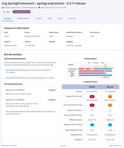Click selected Highest Policy Threat orange badge 7
Viewport: 124px width, 148px height.
point(110,96)
